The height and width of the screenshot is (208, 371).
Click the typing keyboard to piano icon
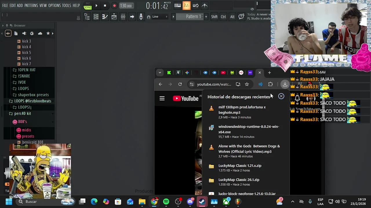pos(178,5)
